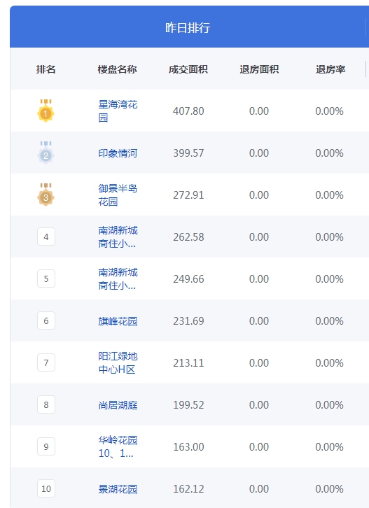Screen dimensions: 369x508
Task: Click the rank 6 number badge
Action: 46,320
